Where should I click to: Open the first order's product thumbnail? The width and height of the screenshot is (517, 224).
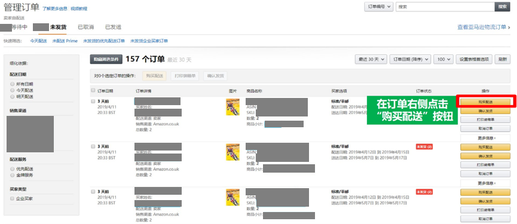tap(233, 107)
